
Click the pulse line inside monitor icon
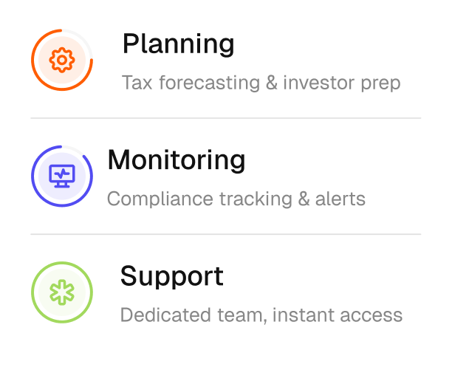(x=62, y=174)
